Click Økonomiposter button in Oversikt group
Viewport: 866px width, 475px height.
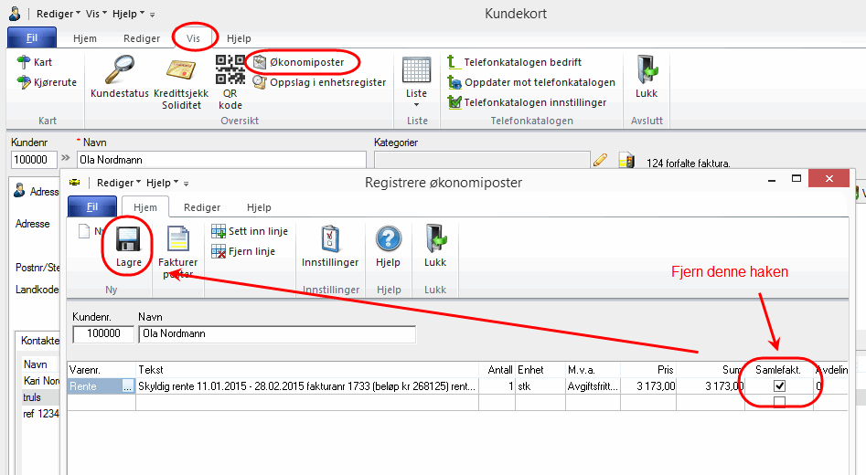tap(306, 62)
